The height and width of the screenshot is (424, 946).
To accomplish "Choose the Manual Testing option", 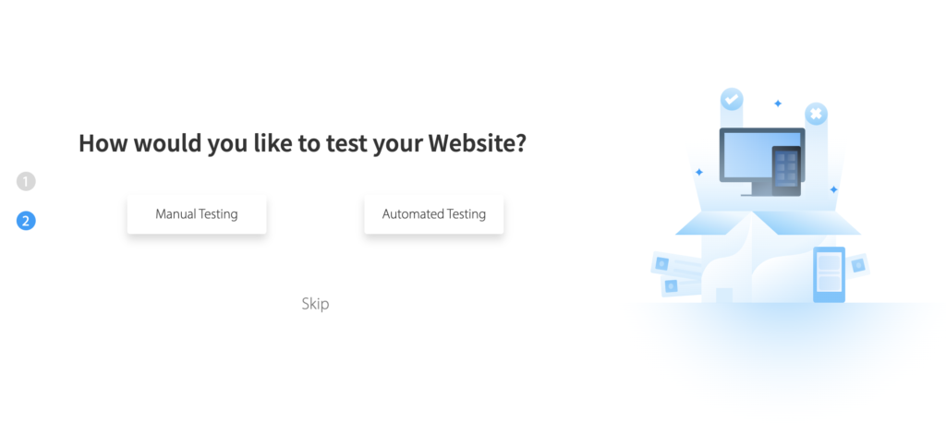I will (x=197, y=214).
